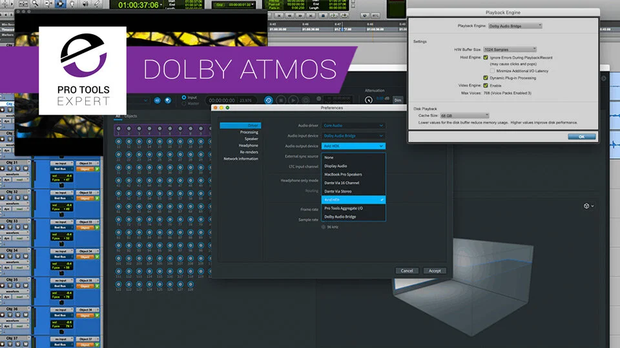Screen dimensions: 620x348
Task: Click the orange Object button on Obj 31
Action: click(85, 169)
